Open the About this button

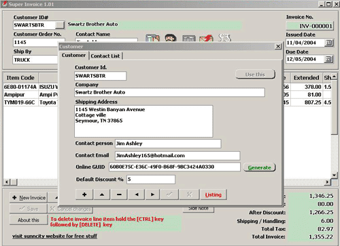coord(29,220)
